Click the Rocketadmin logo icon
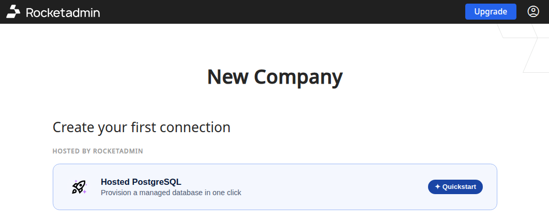549x222 pixels. click(x=13, y=11)
